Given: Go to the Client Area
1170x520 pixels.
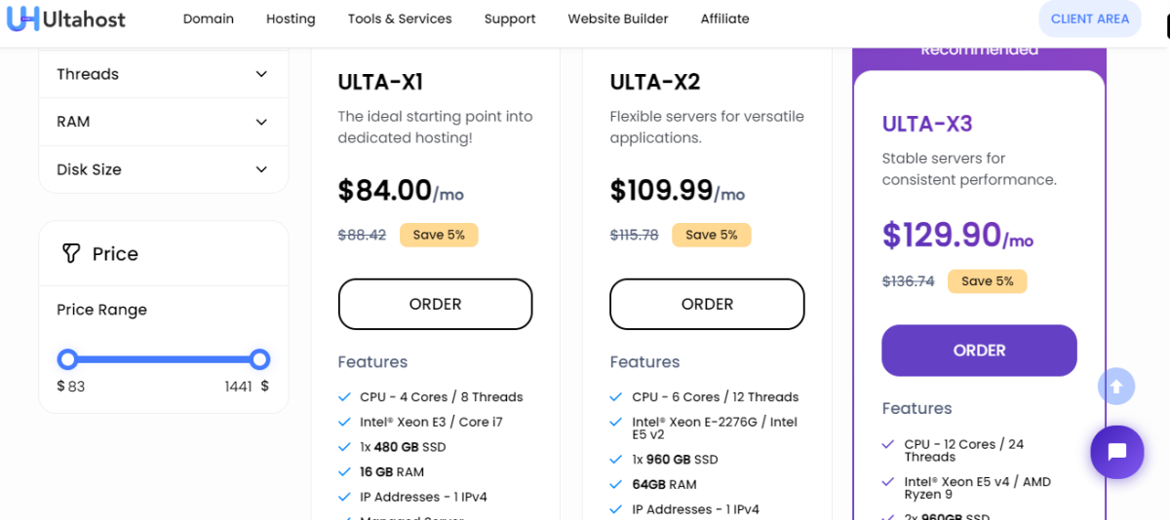Looking at the screenshot, I should [1089, 19].
